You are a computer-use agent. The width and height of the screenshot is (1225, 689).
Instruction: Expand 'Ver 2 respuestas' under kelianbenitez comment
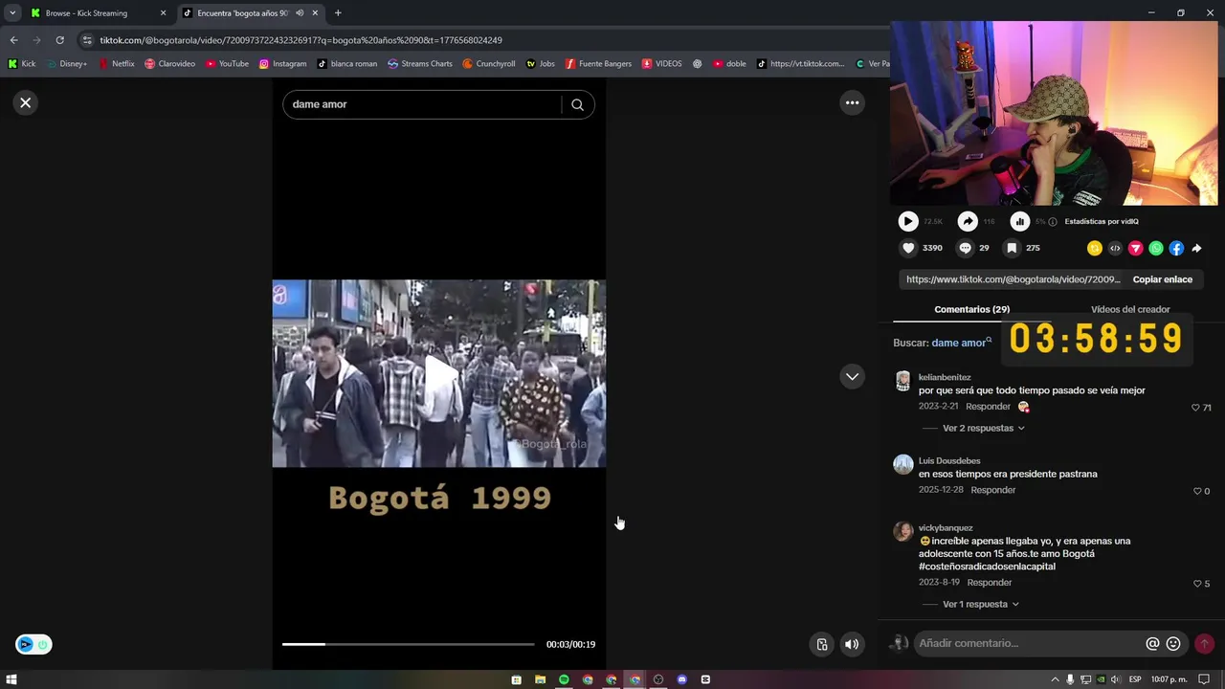983,428
